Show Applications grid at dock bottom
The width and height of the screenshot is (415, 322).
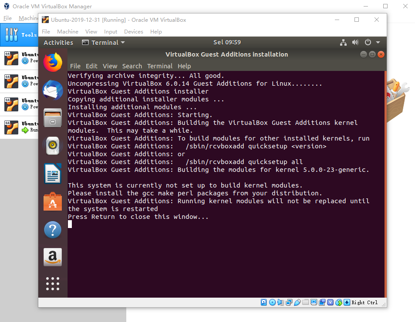click(53, 284)
